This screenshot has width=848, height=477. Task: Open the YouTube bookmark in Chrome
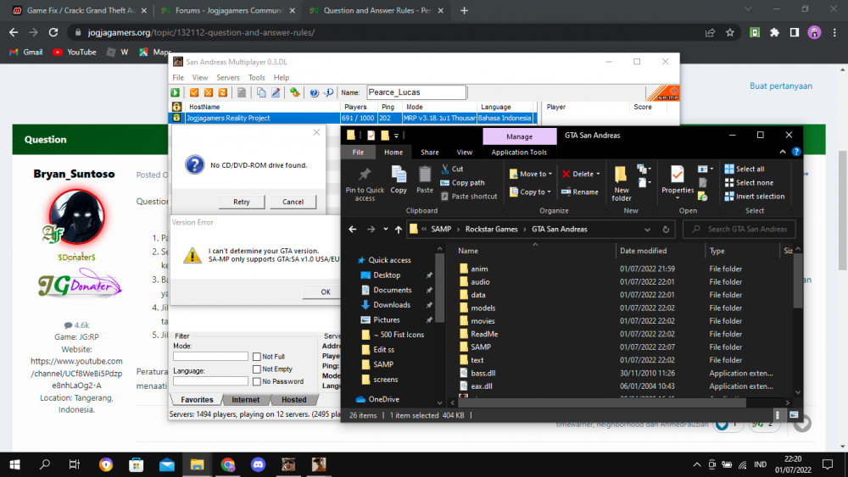coord(75,52)
